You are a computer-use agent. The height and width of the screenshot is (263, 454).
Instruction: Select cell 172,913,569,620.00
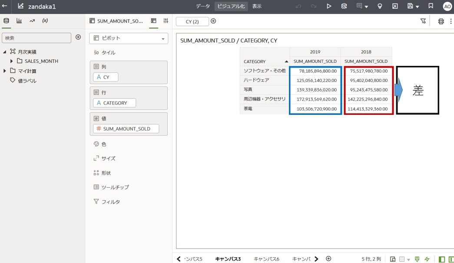click(316, 99)
